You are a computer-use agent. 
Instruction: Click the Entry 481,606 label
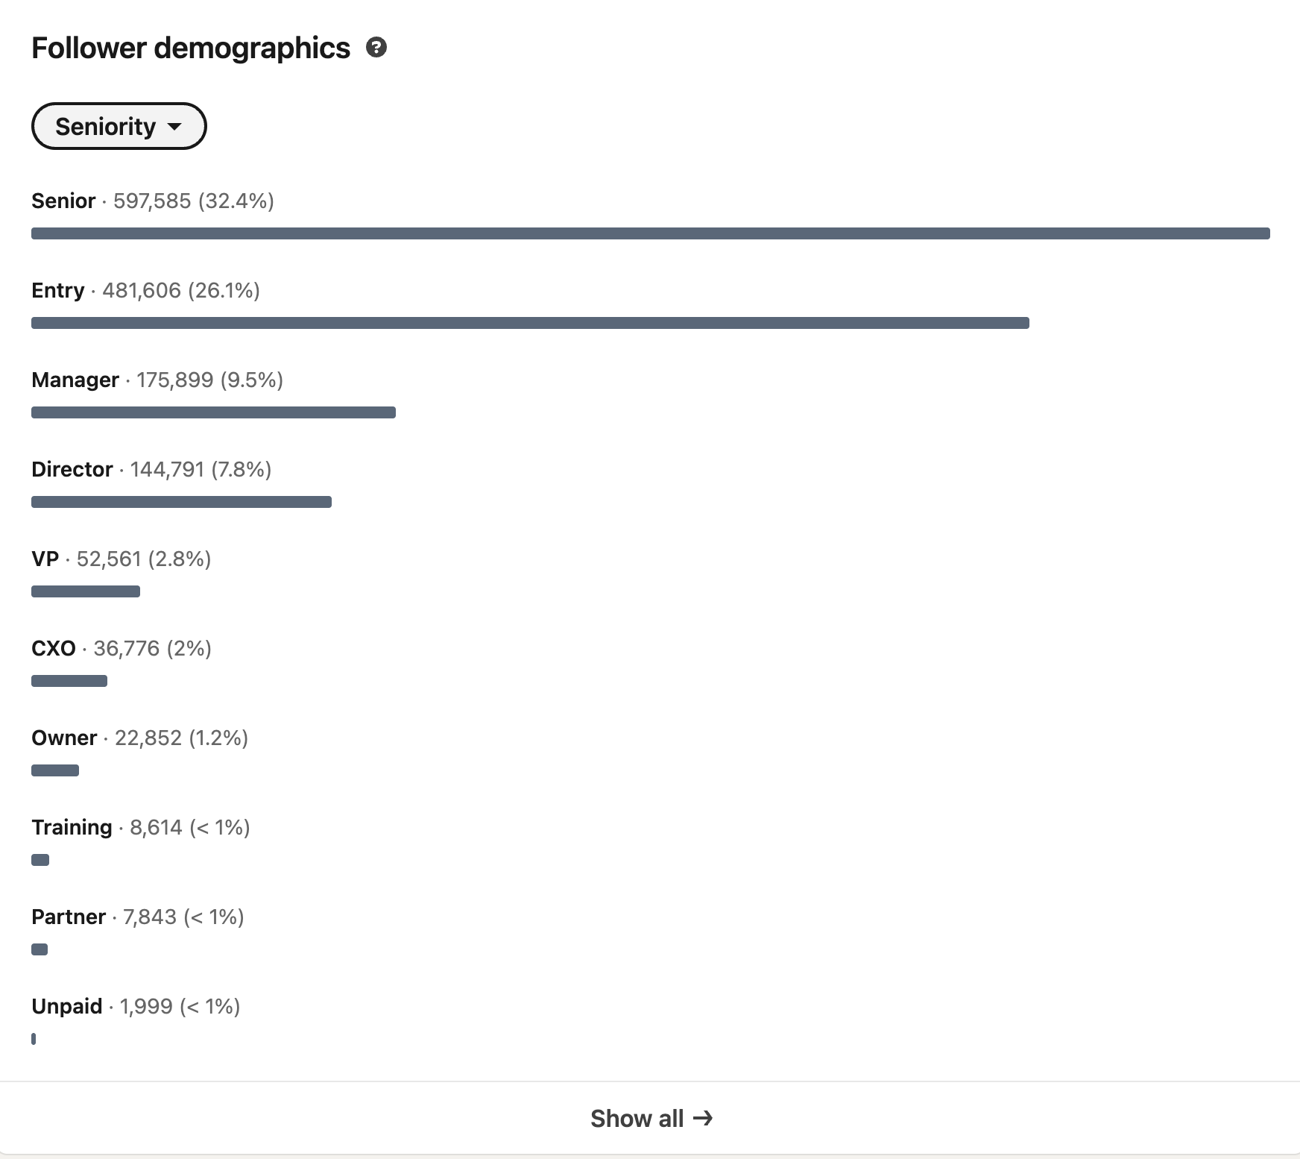[x=145, y=290]
